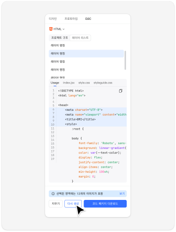Toggle to 레이어 리스트 view
This screenshot has width=176, height=232.
point(80,38)
